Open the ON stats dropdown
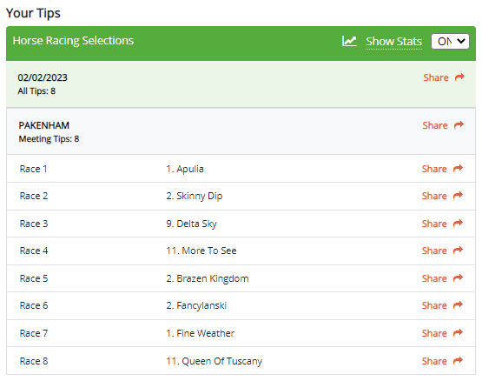The image size is (482, 381). pyautogui.click(x=450, y=41)
